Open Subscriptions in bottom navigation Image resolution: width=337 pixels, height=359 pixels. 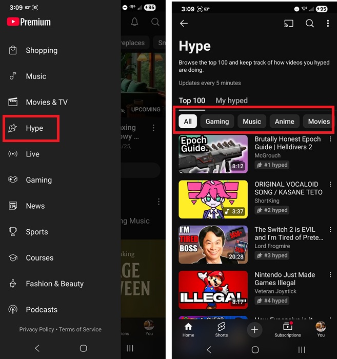point(288,330)
